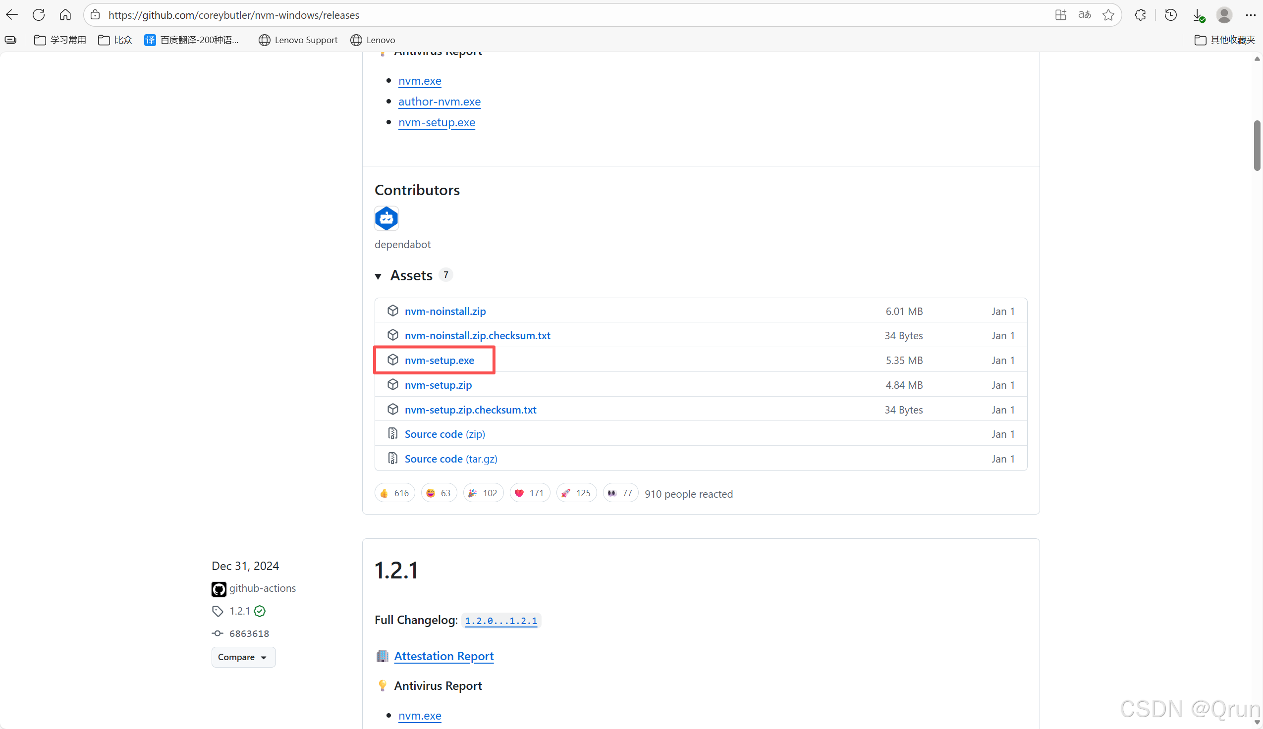Open the Compare dropdown button

tap(243, 657)
